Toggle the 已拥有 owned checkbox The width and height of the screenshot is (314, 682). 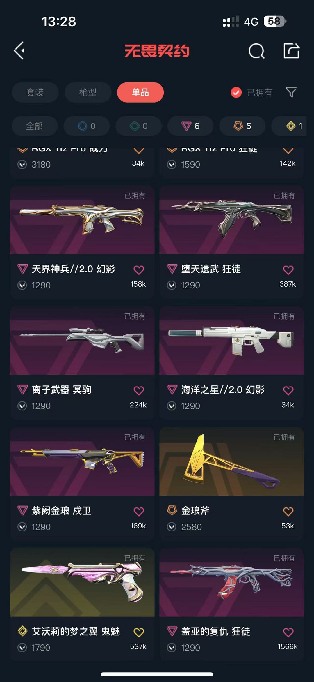click(236, 93)
